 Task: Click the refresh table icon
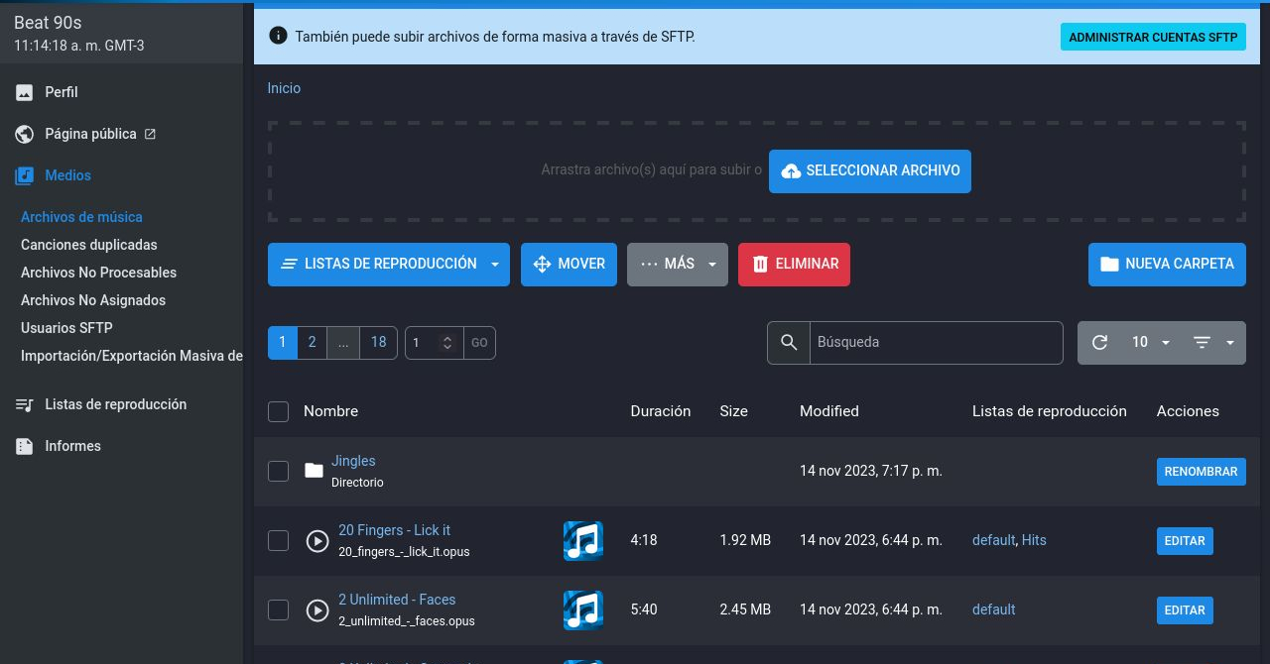[x=1099, y=343]
